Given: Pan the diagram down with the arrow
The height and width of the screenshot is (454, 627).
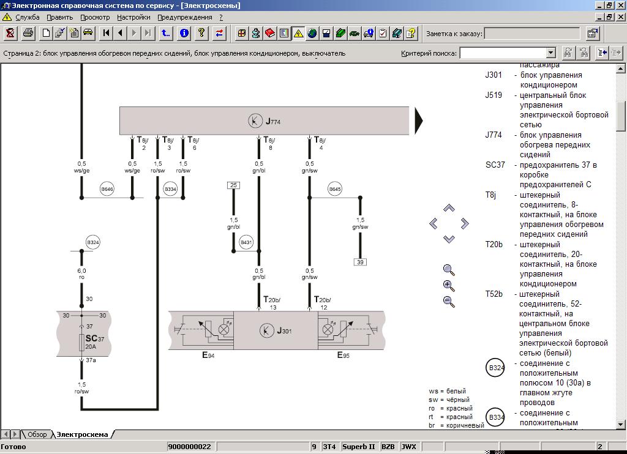Looking at the screenshot, I should point(449,239).
